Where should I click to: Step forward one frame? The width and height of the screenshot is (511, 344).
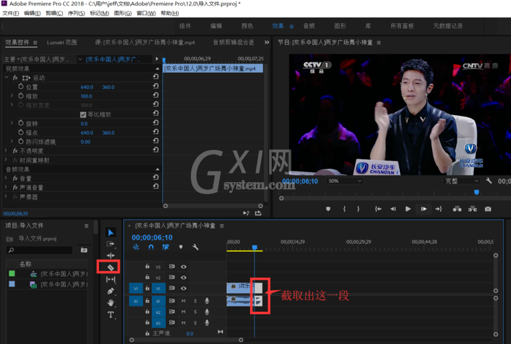(x=424, y=209)
